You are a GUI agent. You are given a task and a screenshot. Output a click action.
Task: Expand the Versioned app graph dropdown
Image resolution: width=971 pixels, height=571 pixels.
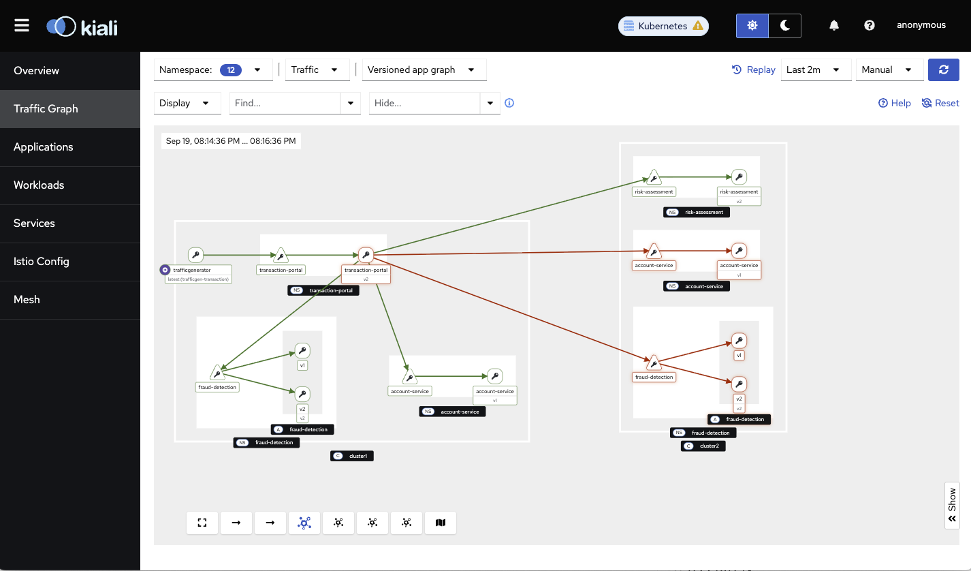click(x=424, y=70)
